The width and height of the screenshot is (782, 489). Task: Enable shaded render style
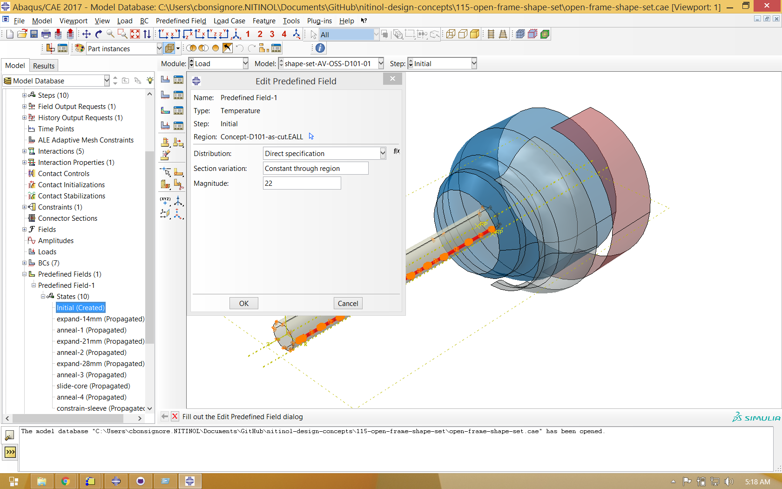click(475, 34)
